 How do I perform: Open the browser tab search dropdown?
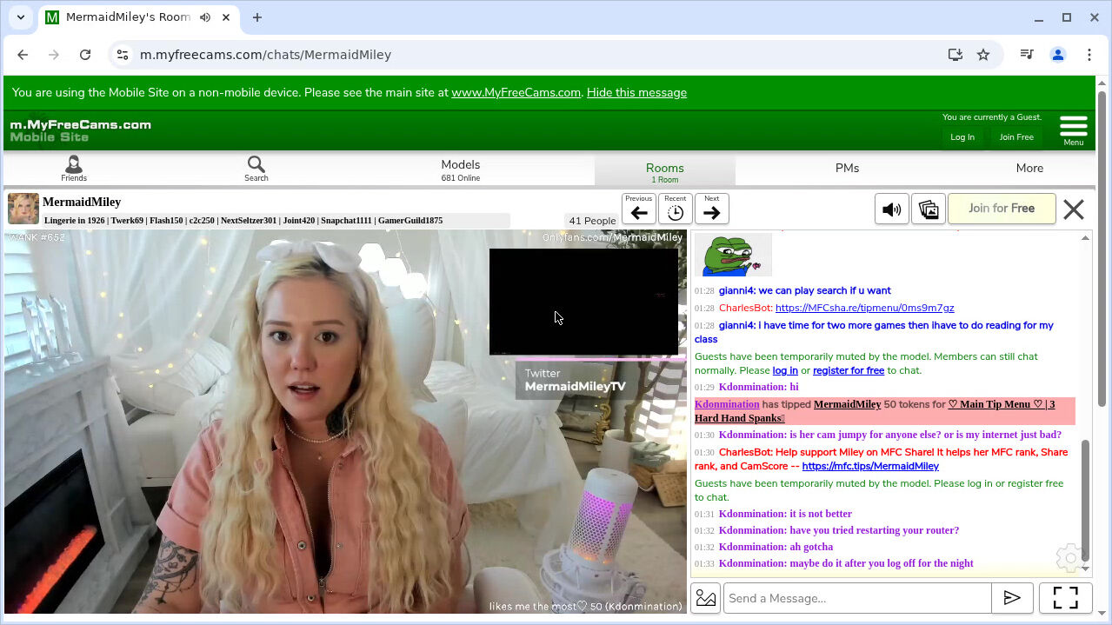[21, 17]
